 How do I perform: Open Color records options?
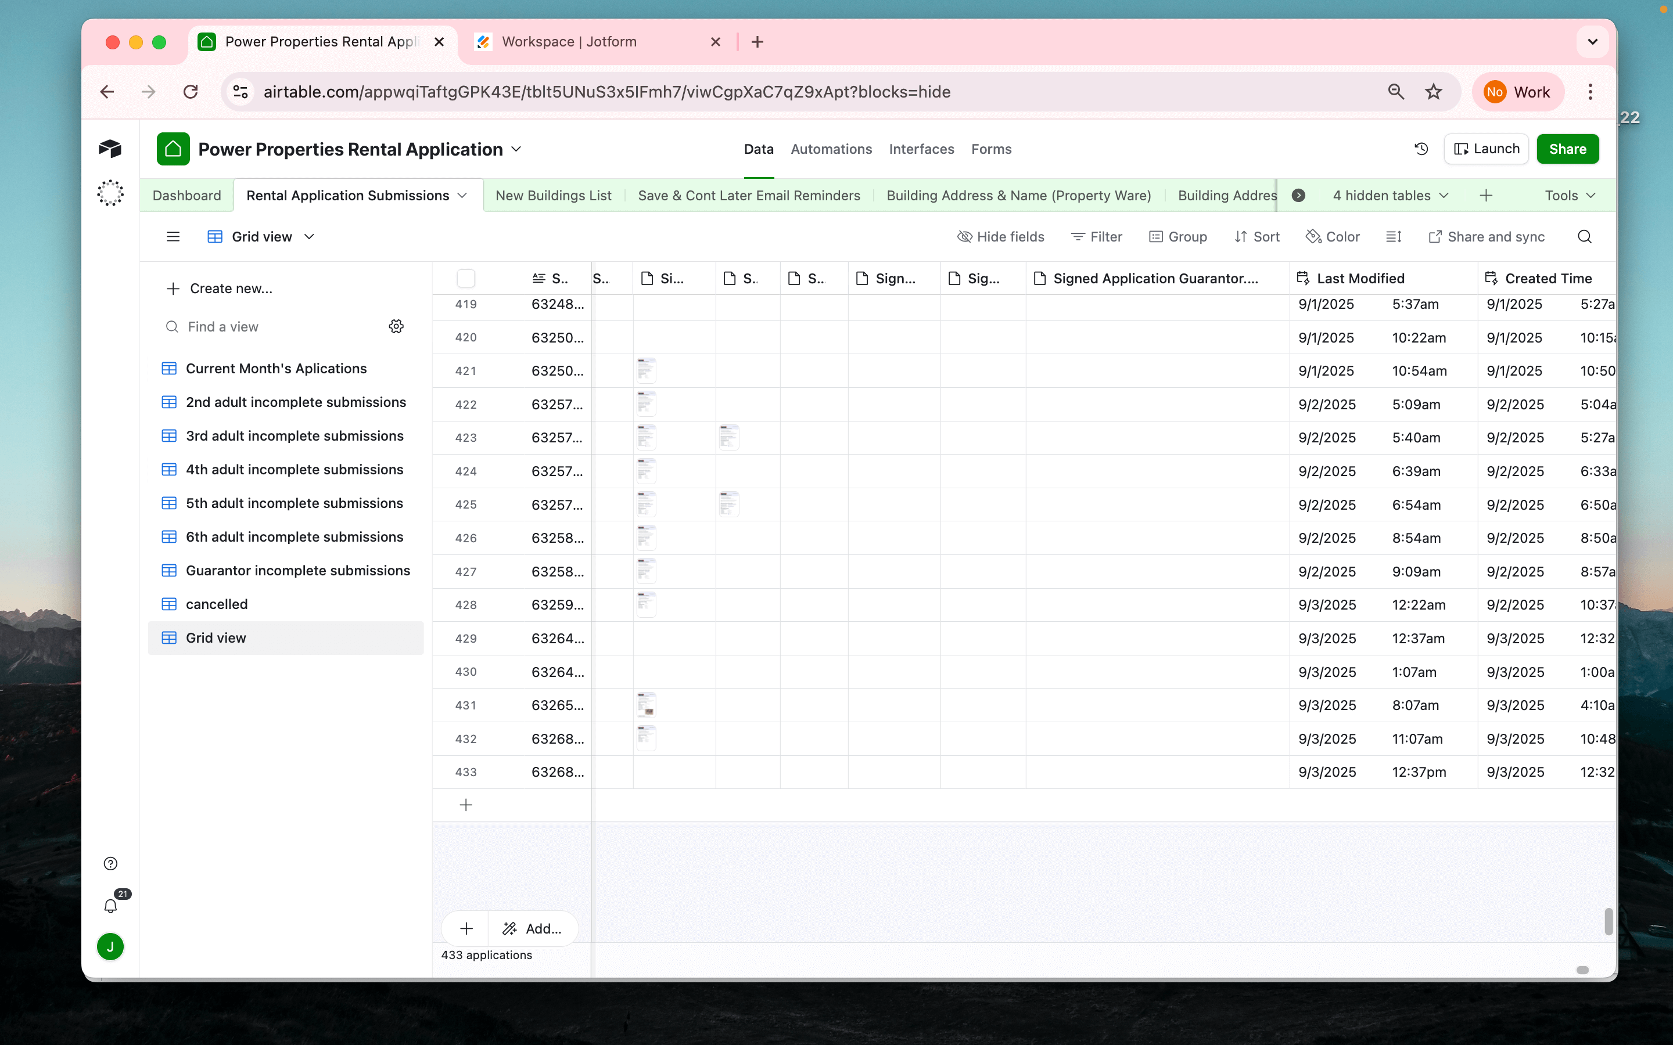click(1332, 236)
